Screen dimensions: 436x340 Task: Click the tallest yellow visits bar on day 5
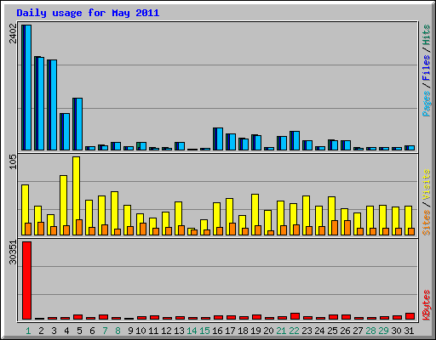[x=76, y=195]
